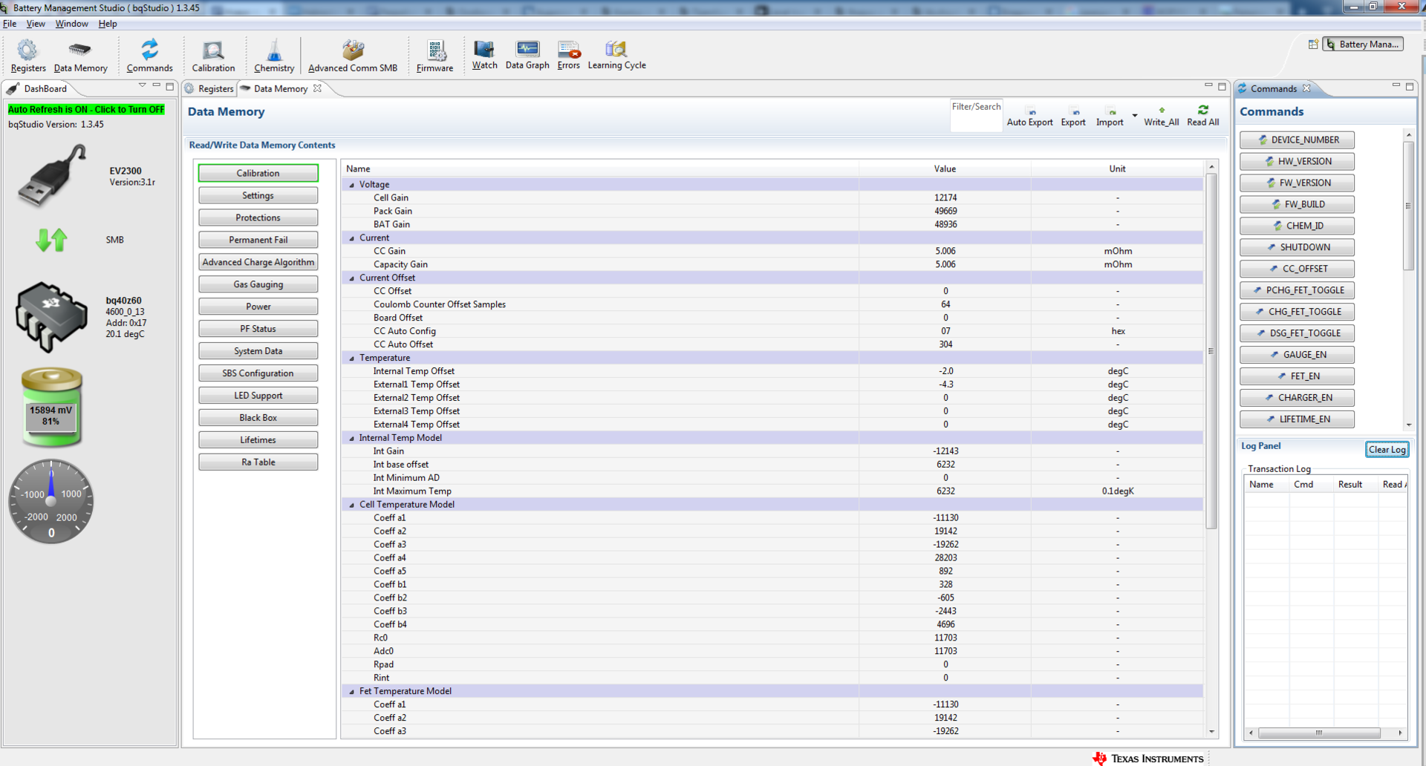
Task: Open the Data Graph icon
Action: pos(527,49)
